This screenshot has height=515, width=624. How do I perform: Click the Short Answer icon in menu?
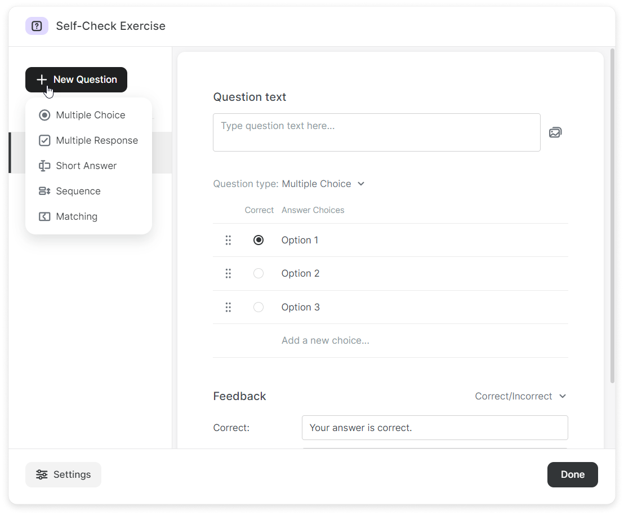(44, 166)
